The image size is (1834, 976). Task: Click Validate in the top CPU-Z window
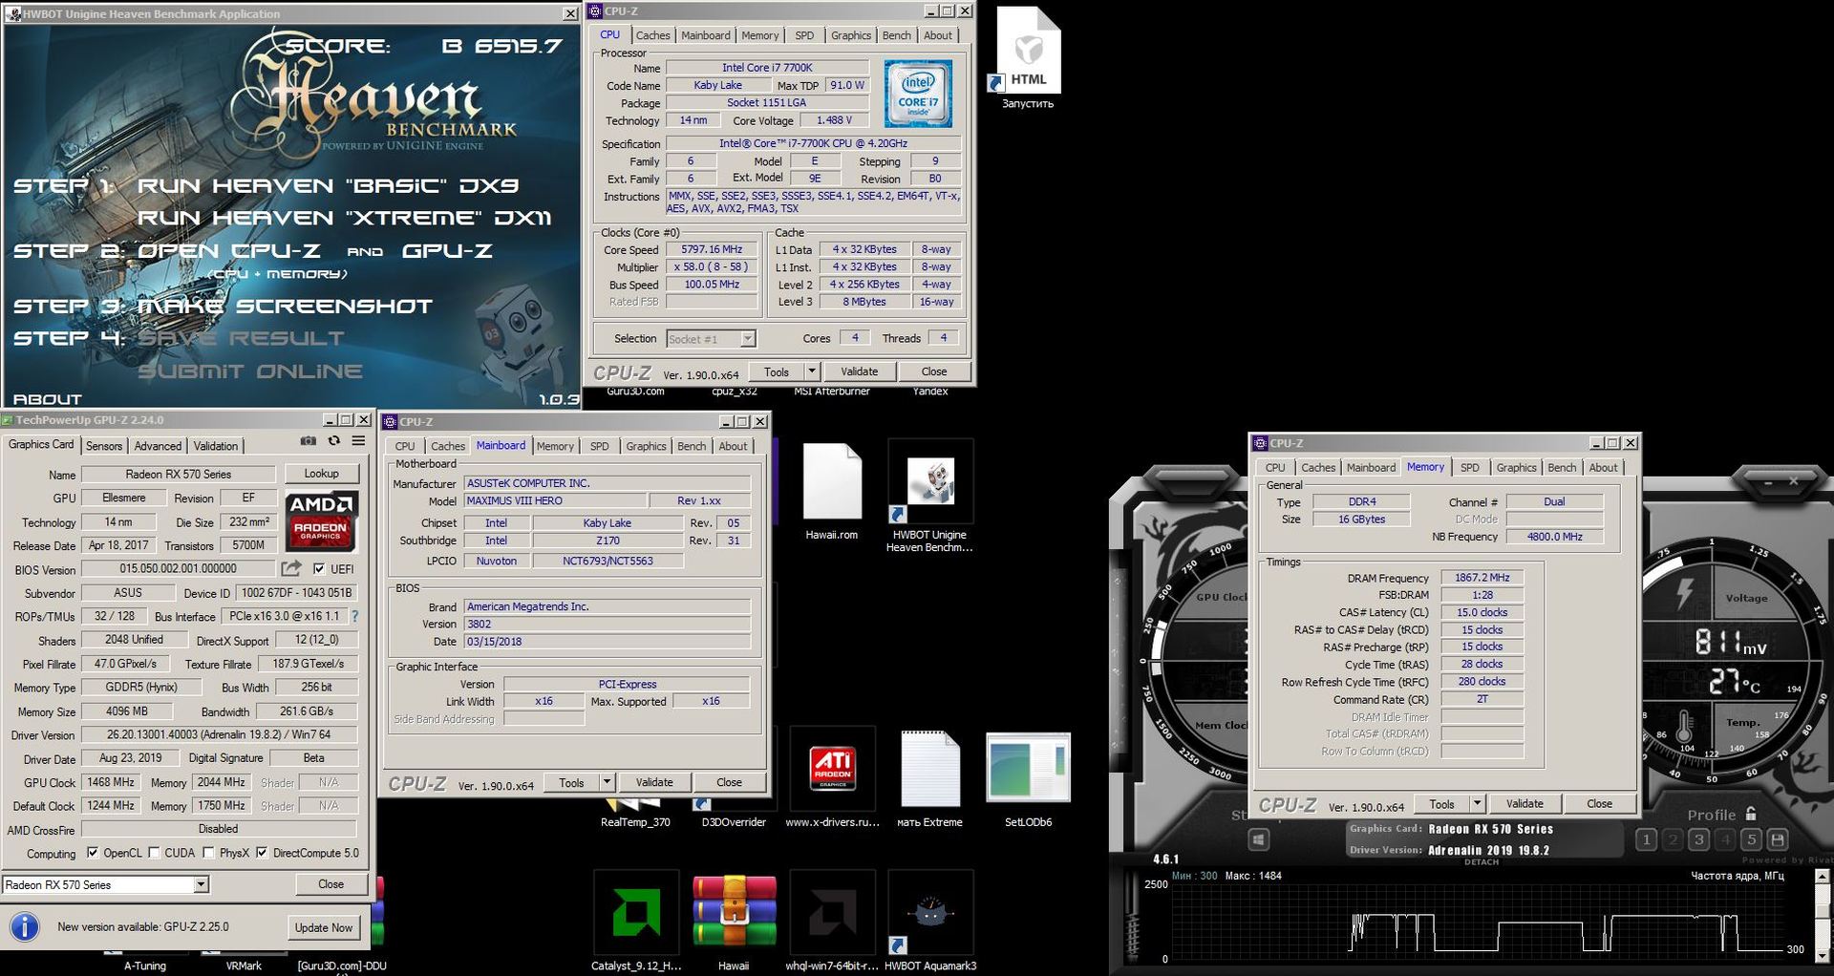[x=859, y=371]
